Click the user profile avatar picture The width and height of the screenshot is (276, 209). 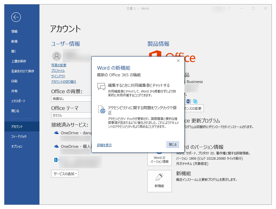point(56,56)
